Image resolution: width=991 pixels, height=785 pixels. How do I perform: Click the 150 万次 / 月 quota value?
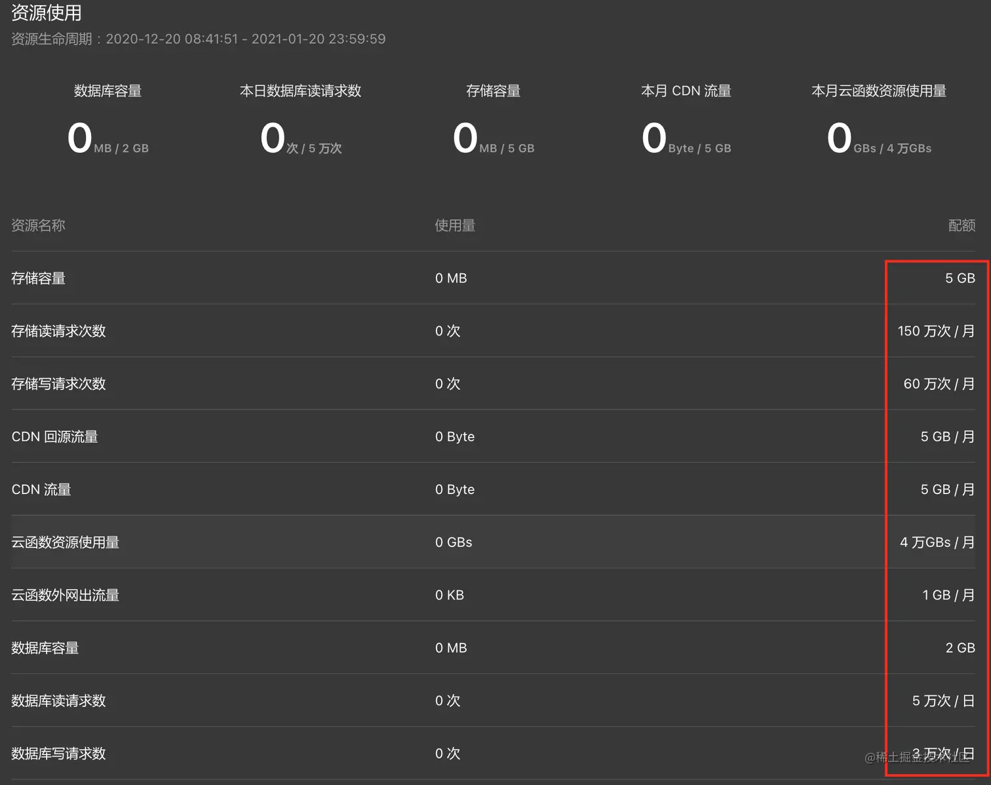(937, 331)
